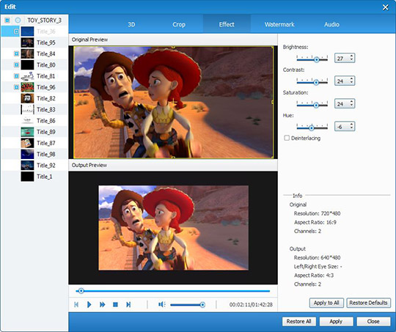
Task: Expand the Title_80 tree node
Action: [x=16, y=65]
